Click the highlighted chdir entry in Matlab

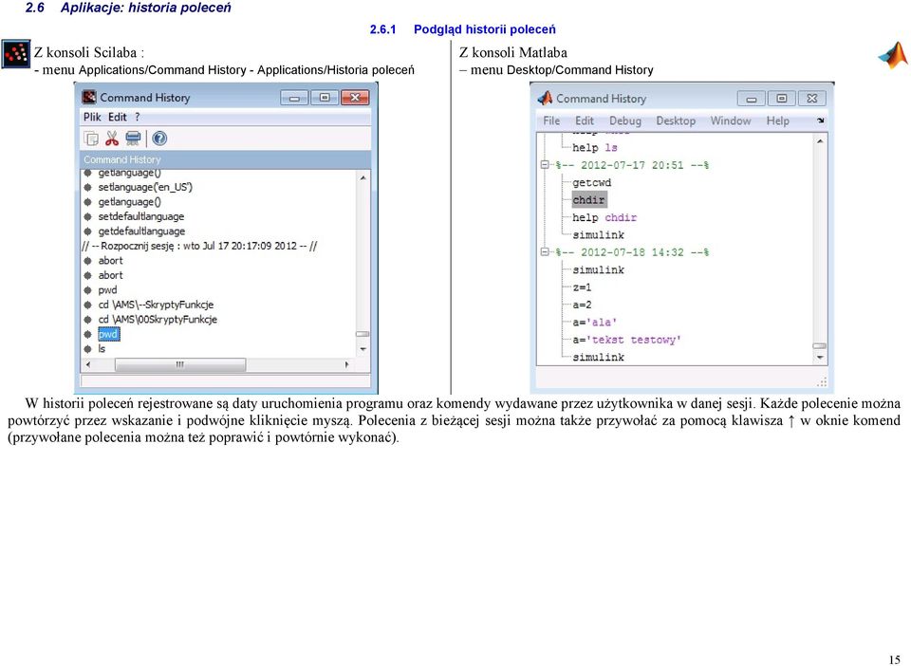coord(588,200)
